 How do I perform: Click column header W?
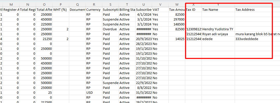[177, 4]
